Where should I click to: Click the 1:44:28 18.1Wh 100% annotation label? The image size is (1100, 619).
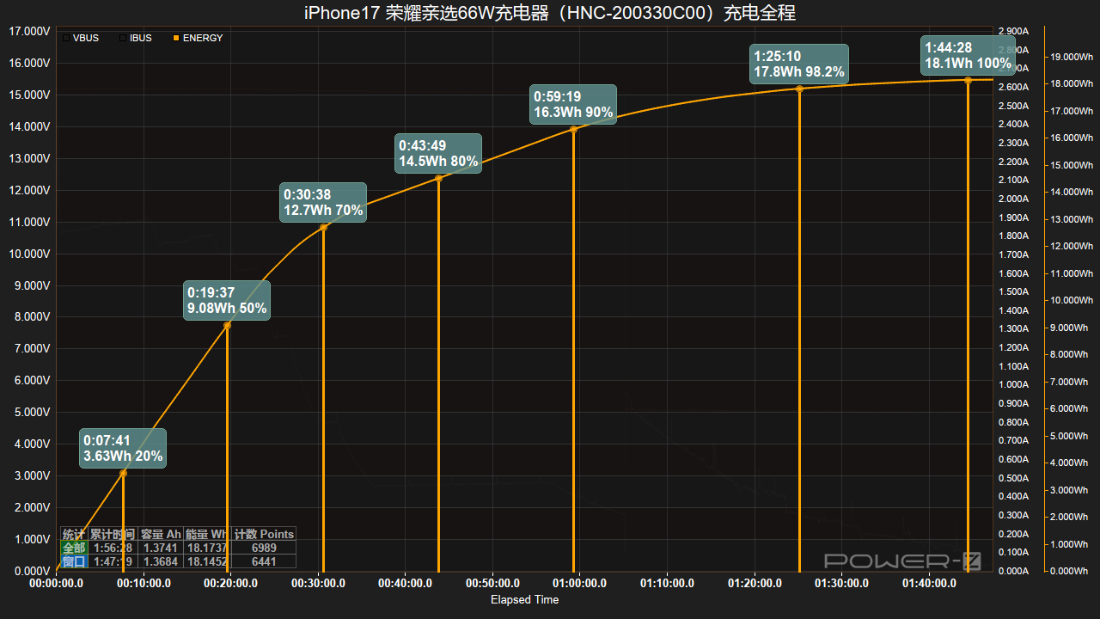click(968, 56)
